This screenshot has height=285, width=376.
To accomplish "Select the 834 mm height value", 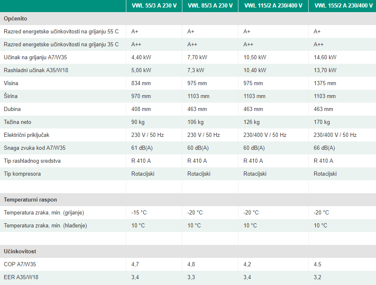I will click(141, 83).
